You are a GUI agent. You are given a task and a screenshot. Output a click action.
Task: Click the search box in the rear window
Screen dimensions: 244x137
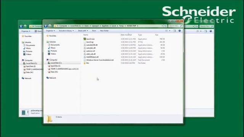coord(207,26)
